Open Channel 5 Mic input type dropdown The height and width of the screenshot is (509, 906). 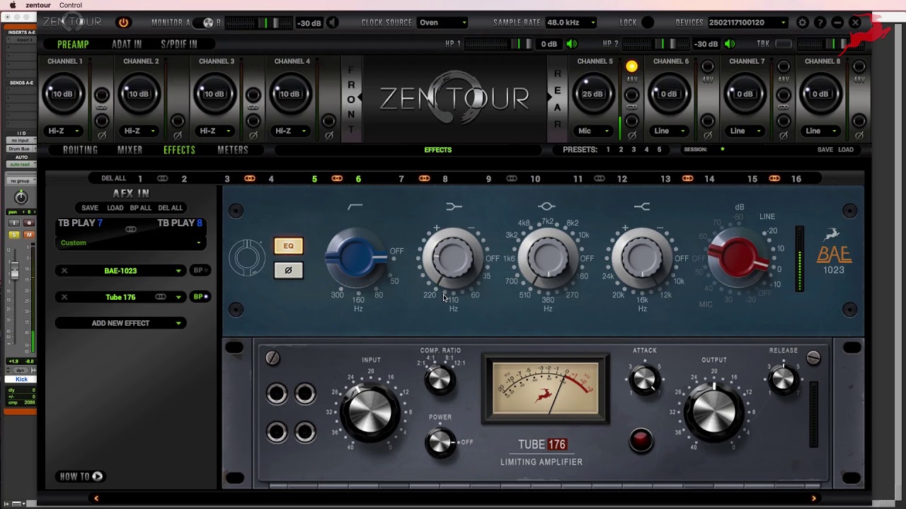(x=593, y=131)
